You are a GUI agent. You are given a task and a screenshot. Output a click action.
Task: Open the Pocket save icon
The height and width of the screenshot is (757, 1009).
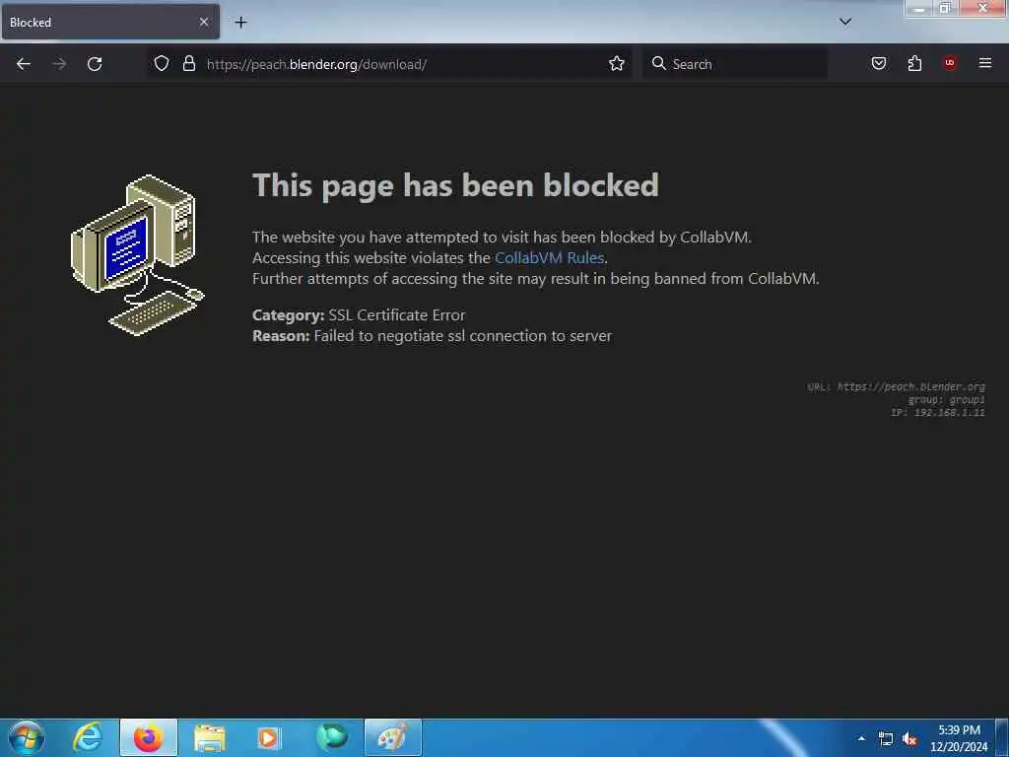pyautogui.click(x=879, y=63)
